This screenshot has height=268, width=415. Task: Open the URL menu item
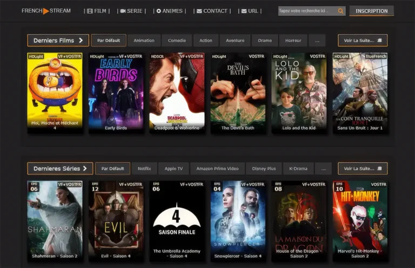coord(250,11)
